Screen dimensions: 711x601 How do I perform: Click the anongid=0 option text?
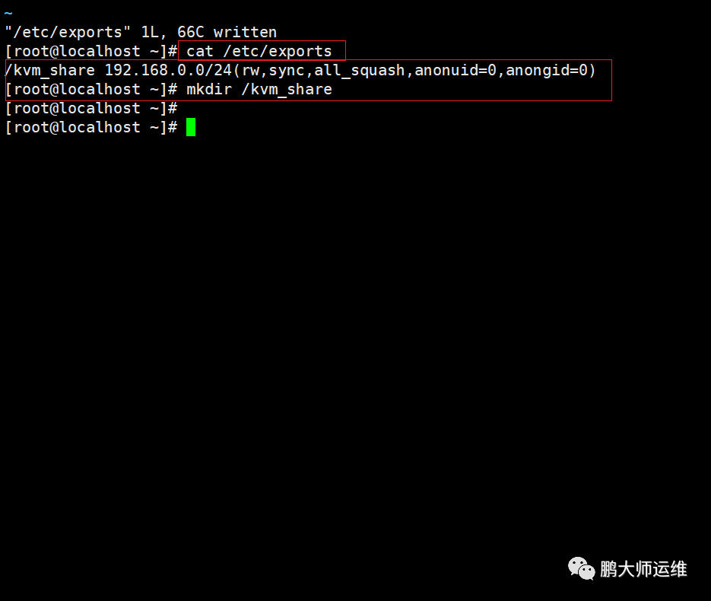pos(547,70)
